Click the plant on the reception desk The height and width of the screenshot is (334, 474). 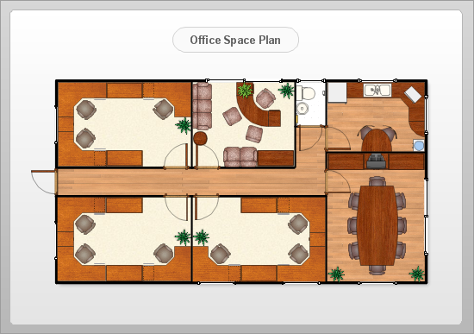[245, 91]
